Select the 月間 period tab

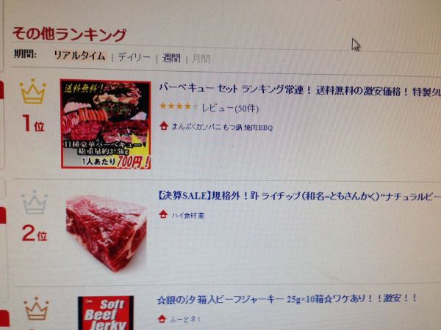201,59
